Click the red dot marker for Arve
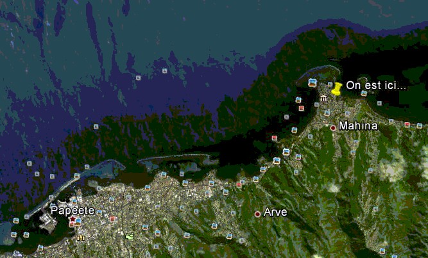This screenshot has width=428, height=258. (257, 214)
